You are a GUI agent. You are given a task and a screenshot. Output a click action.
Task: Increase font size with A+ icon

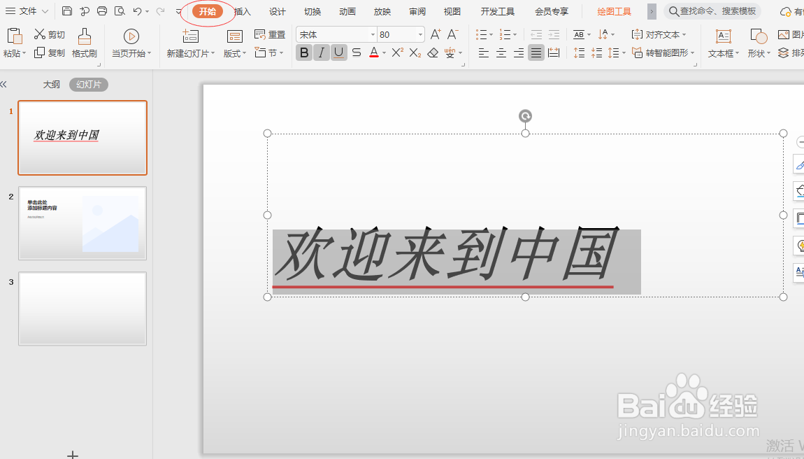[436, 34]
